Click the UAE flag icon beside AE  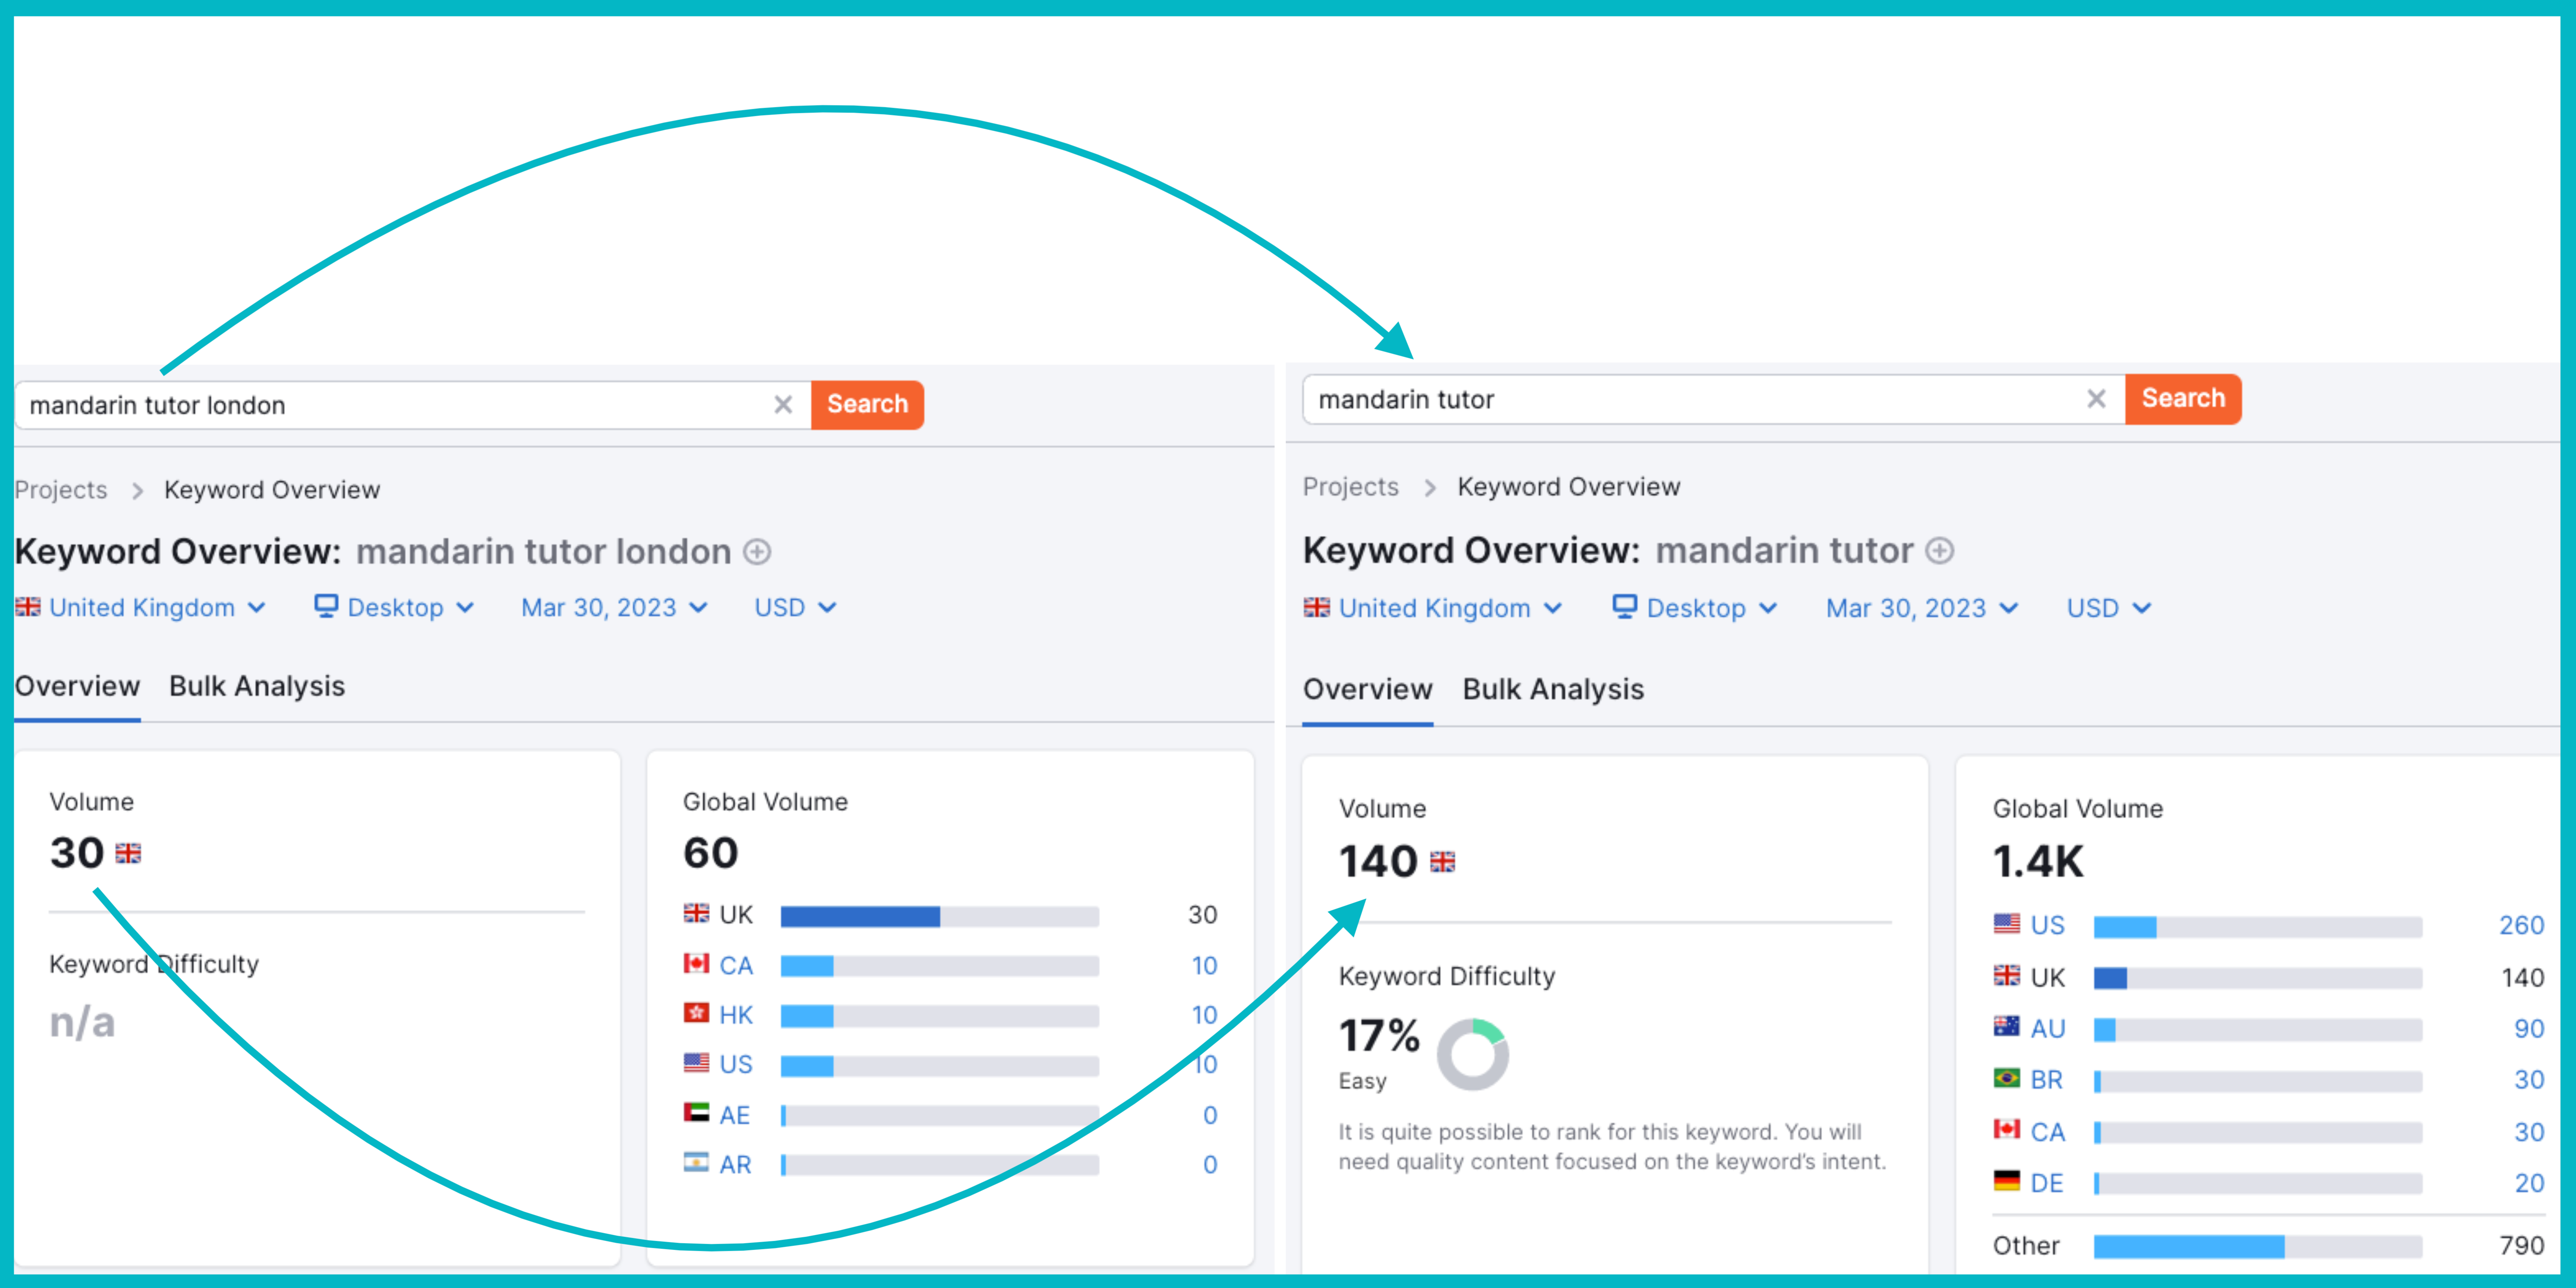click(696, 1112)
